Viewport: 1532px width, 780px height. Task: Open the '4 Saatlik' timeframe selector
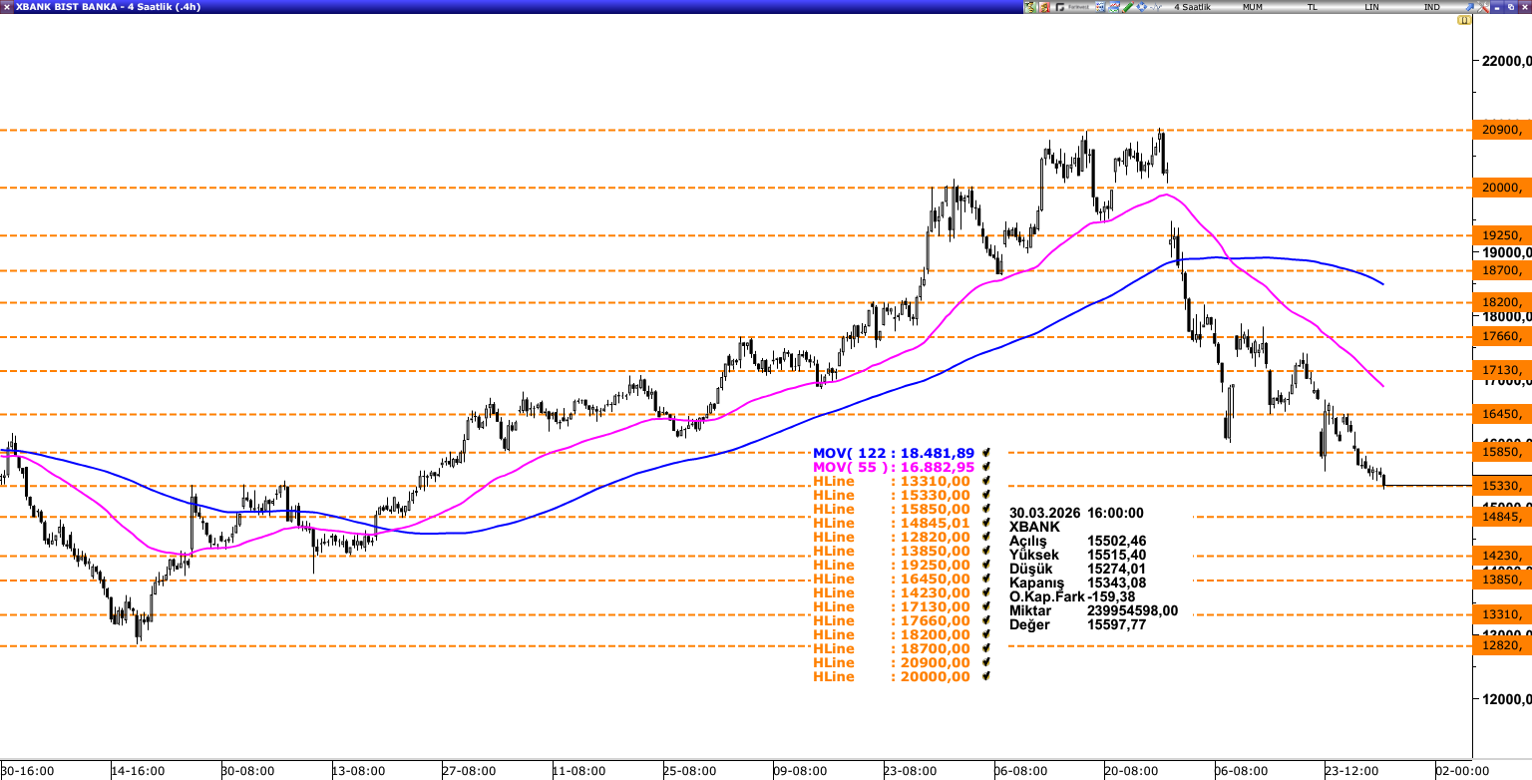(1192, 7)
